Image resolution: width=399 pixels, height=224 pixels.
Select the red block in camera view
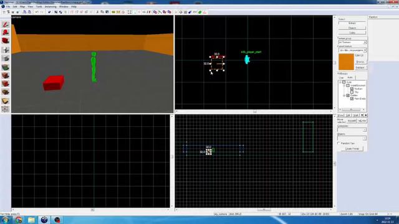[x=54, y=83]
